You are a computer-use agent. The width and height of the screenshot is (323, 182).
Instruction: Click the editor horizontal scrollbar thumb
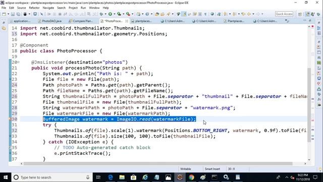pyautogui.click(x=158, y=164)
